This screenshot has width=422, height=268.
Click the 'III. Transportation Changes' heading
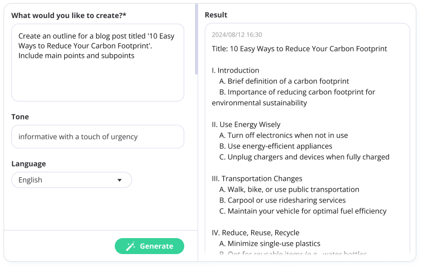[257, 178]
